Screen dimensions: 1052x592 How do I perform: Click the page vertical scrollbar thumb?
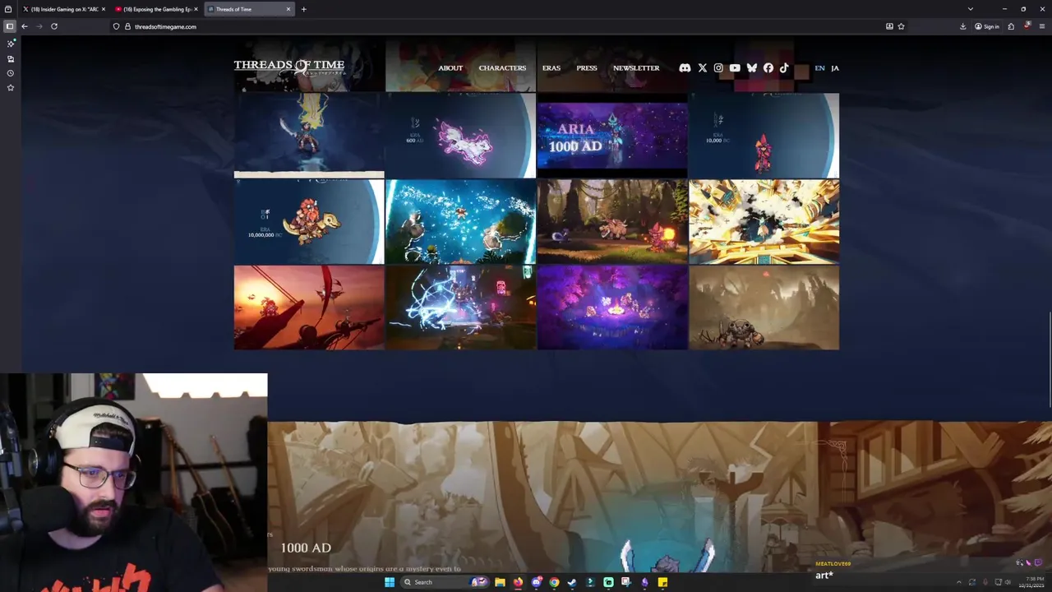(x=1050, y=359)
